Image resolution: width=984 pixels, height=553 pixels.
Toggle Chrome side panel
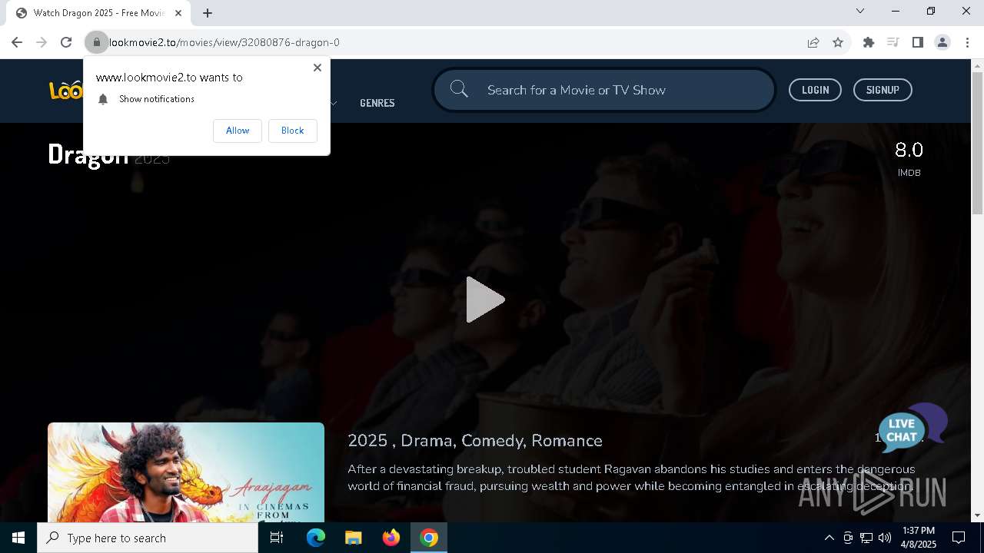[917, 42]
